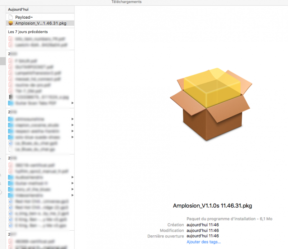Viewport: 288px width, 249px height.
Task: Click the small Amplosion package icon in list
Action: [10, 23]
